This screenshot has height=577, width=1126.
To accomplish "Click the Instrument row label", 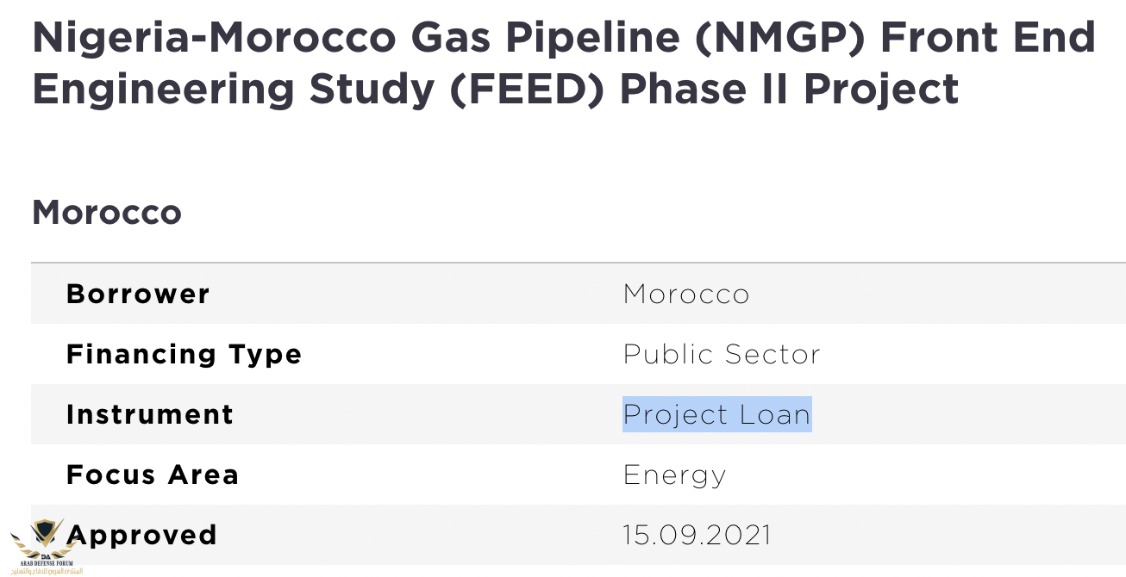I will tap(150, 414).
